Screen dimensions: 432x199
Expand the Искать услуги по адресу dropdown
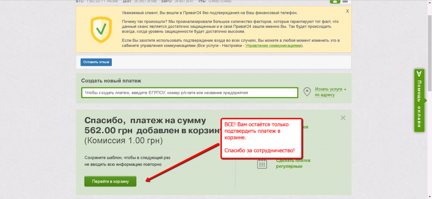point(330,92)
